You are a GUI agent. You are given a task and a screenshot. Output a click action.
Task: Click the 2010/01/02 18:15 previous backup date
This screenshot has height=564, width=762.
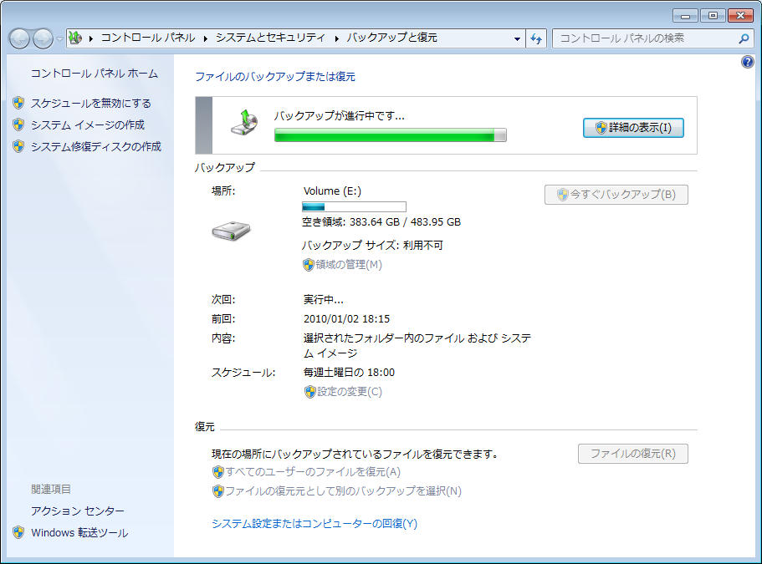[346, 319]
